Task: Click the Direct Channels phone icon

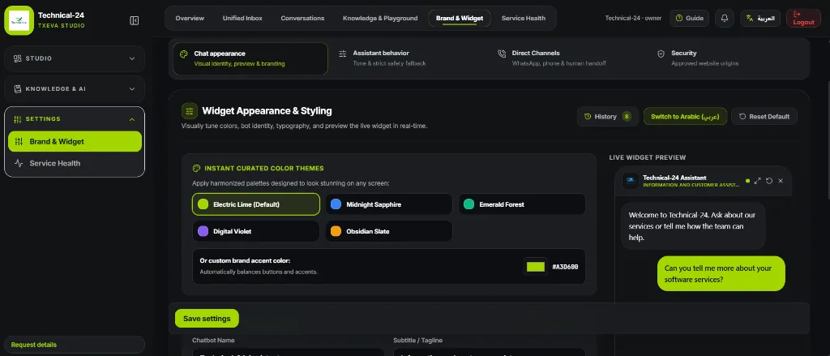Action: point(501,54)
